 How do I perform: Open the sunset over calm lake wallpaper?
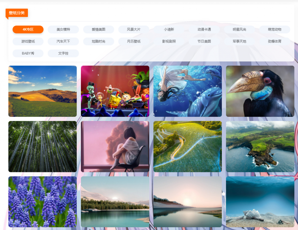pos(188,202)
